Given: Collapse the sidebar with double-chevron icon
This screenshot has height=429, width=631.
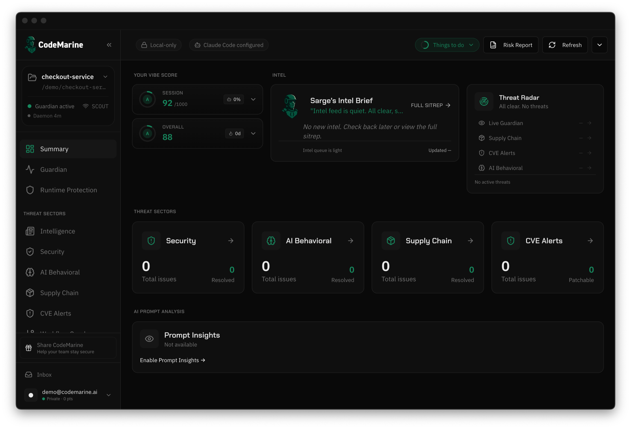Looking at the screenshot, I should tap(109, 45).
